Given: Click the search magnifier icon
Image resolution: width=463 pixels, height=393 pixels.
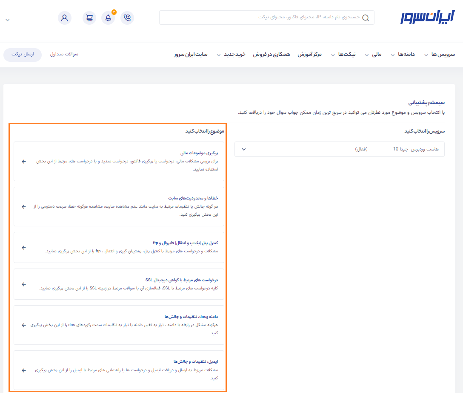Looking at the screenshot, I should 366,17.
